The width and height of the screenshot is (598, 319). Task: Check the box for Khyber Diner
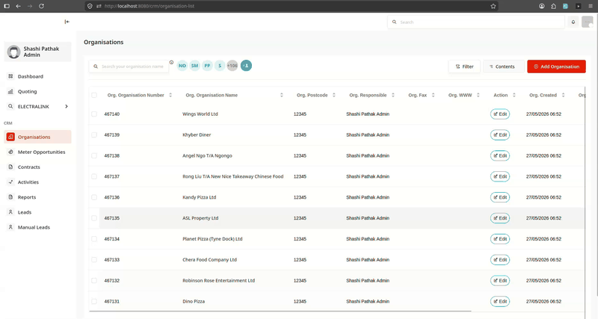tap(94, 134)
